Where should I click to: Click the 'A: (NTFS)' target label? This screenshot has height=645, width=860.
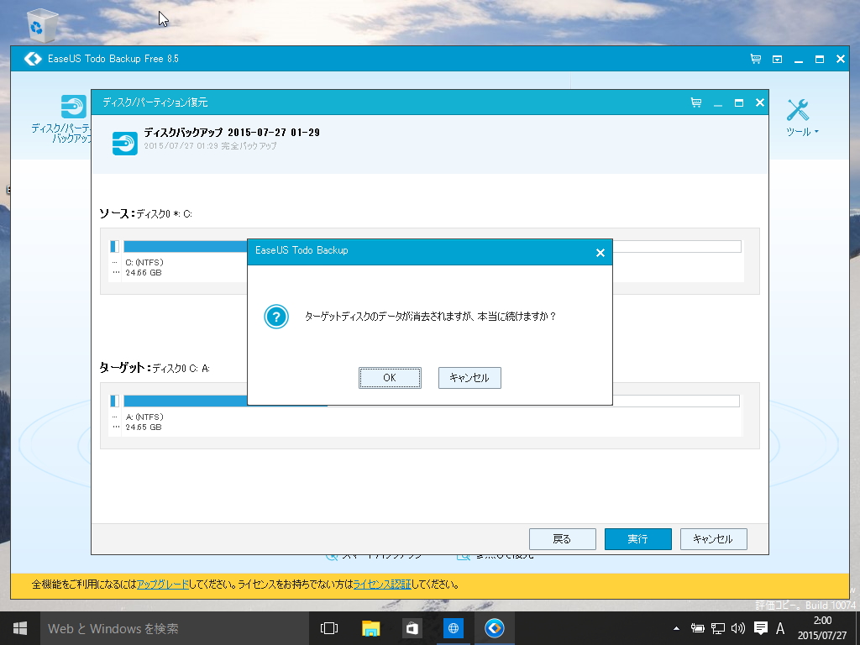(144, 417)
